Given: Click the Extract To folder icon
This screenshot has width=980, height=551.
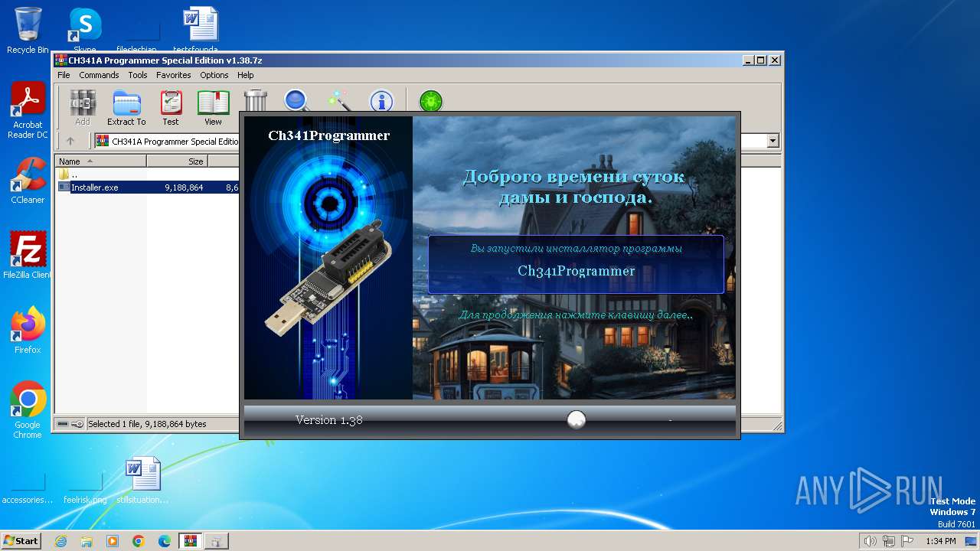Looking at the screenshot, I should (126, 107).
